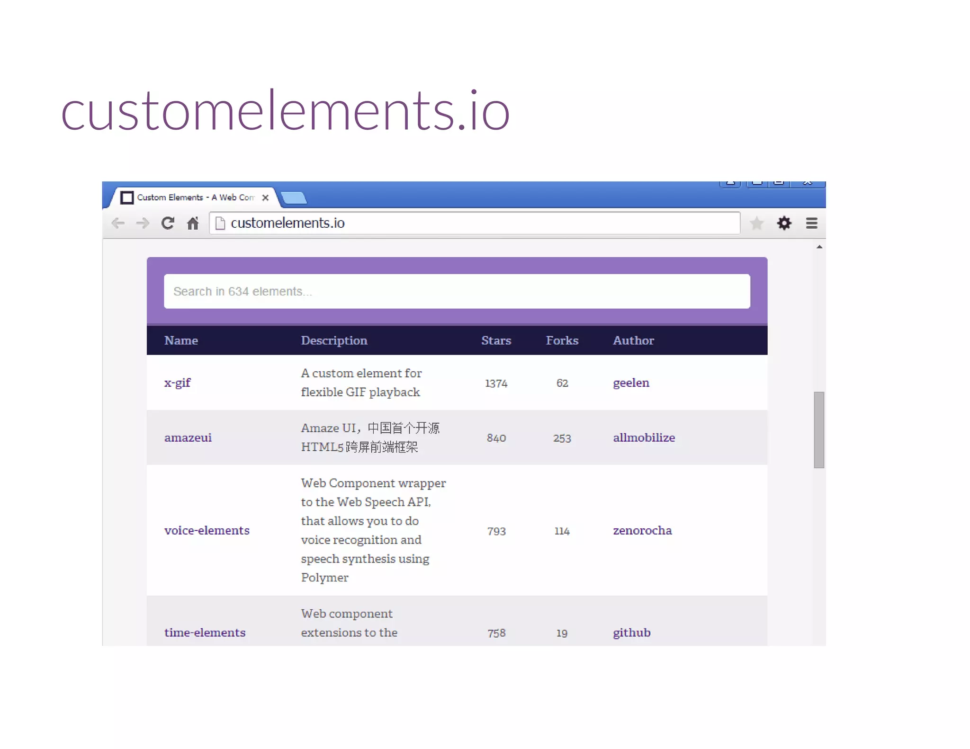Image resolution: width=970 pixels, height=749 pixels.
Task: Sort table by Description column
Action: 334,340
